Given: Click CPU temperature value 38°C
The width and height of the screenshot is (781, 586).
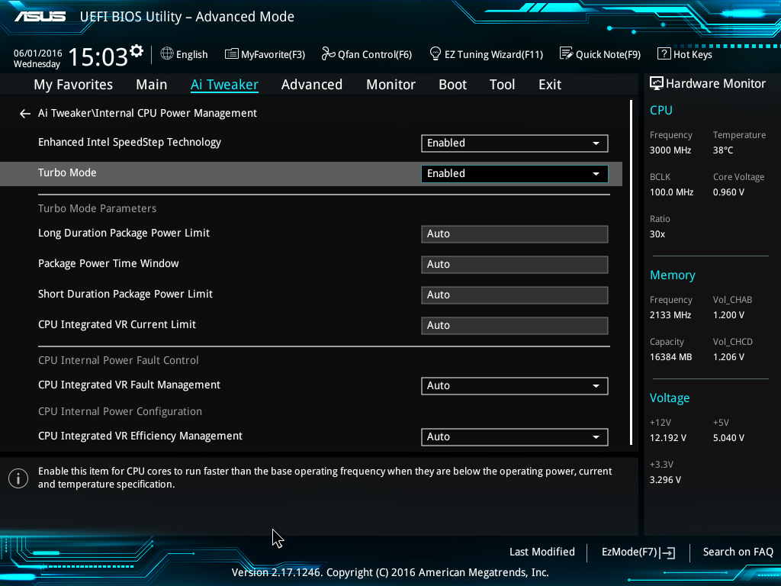Looking at the screenshot, I should (x=723, y=150).
